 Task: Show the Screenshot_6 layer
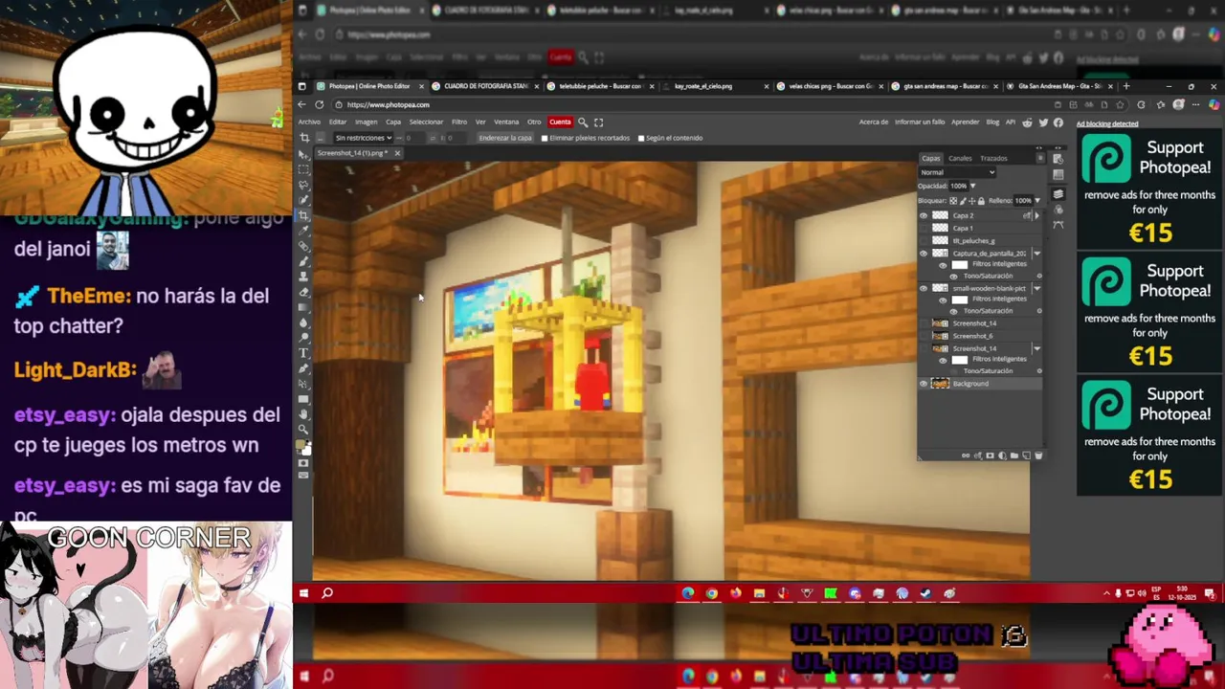coord(924,336)
